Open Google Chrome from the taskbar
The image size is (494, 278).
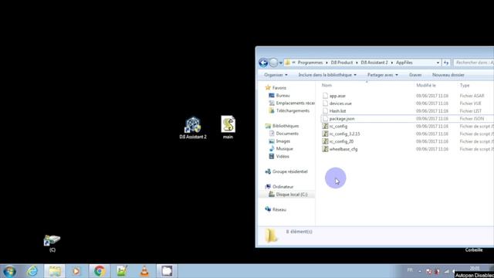point(100,271)
